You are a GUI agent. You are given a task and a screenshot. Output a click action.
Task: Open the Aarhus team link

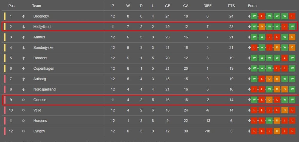click(39, 37)
